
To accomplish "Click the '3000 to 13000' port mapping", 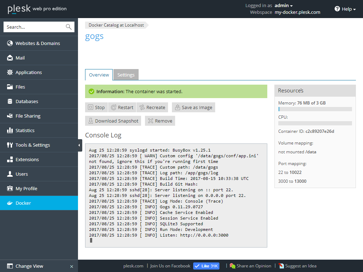I will [292, 181].
